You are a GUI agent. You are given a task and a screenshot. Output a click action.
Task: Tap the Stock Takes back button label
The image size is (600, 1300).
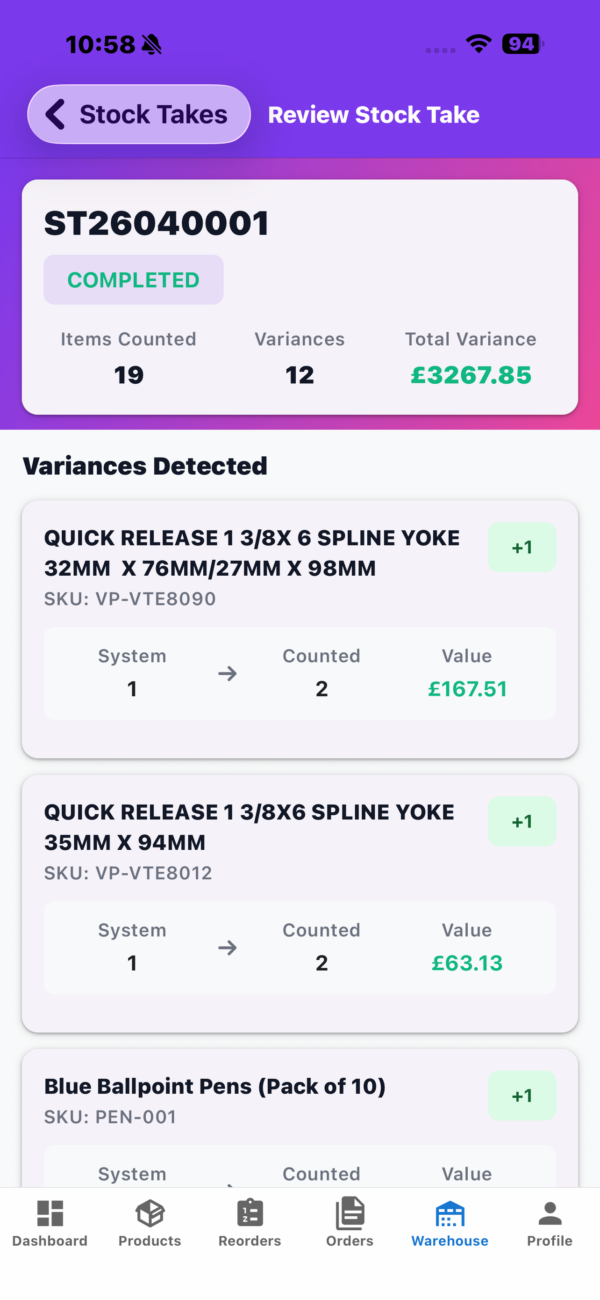click(x=154, y=114)
